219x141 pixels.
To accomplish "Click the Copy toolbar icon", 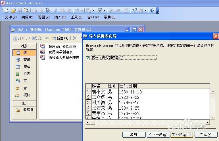I will (x=62, y=10).
